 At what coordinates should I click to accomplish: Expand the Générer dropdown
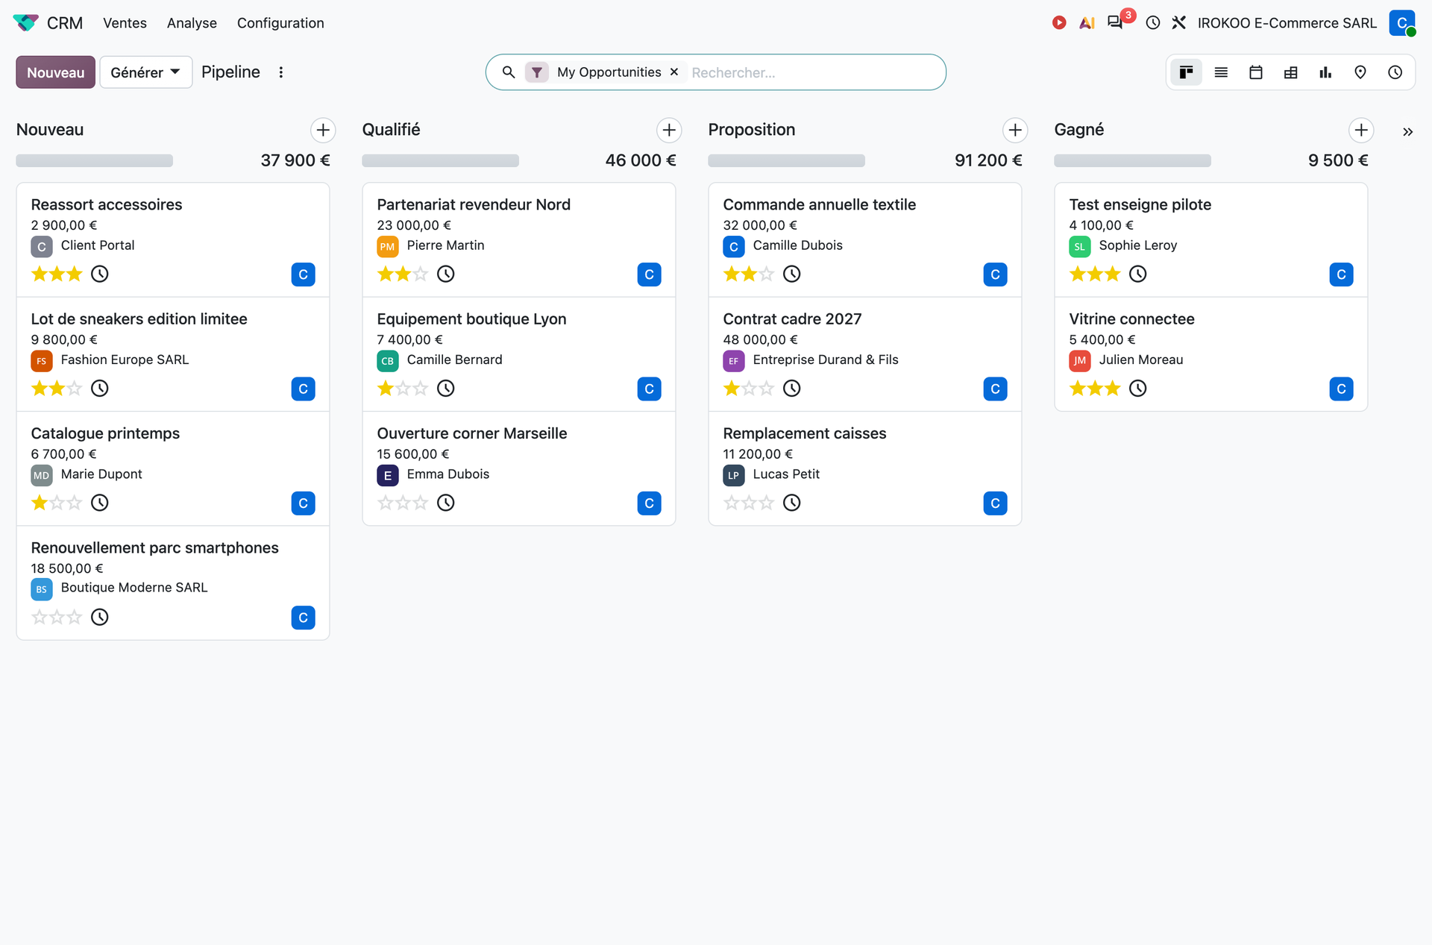coord(145,72)
